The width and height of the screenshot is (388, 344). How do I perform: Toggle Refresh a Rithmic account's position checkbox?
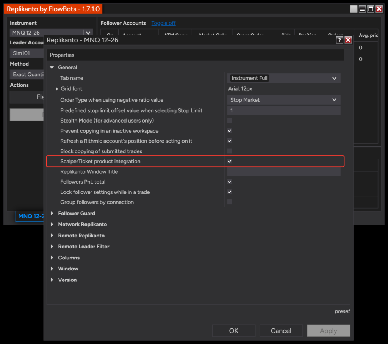pyautogui.click(x=230, y=141)
